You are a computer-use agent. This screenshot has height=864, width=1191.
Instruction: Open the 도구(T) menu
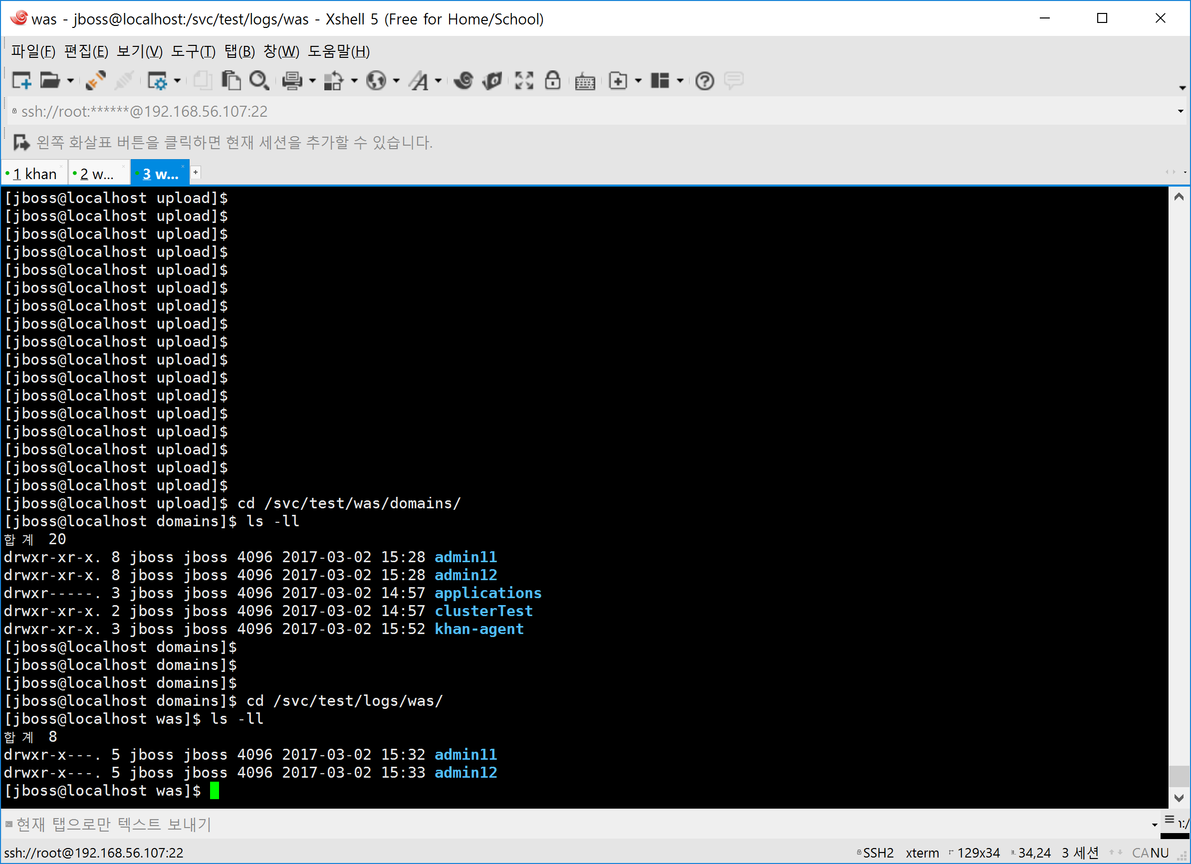[193, 51]
